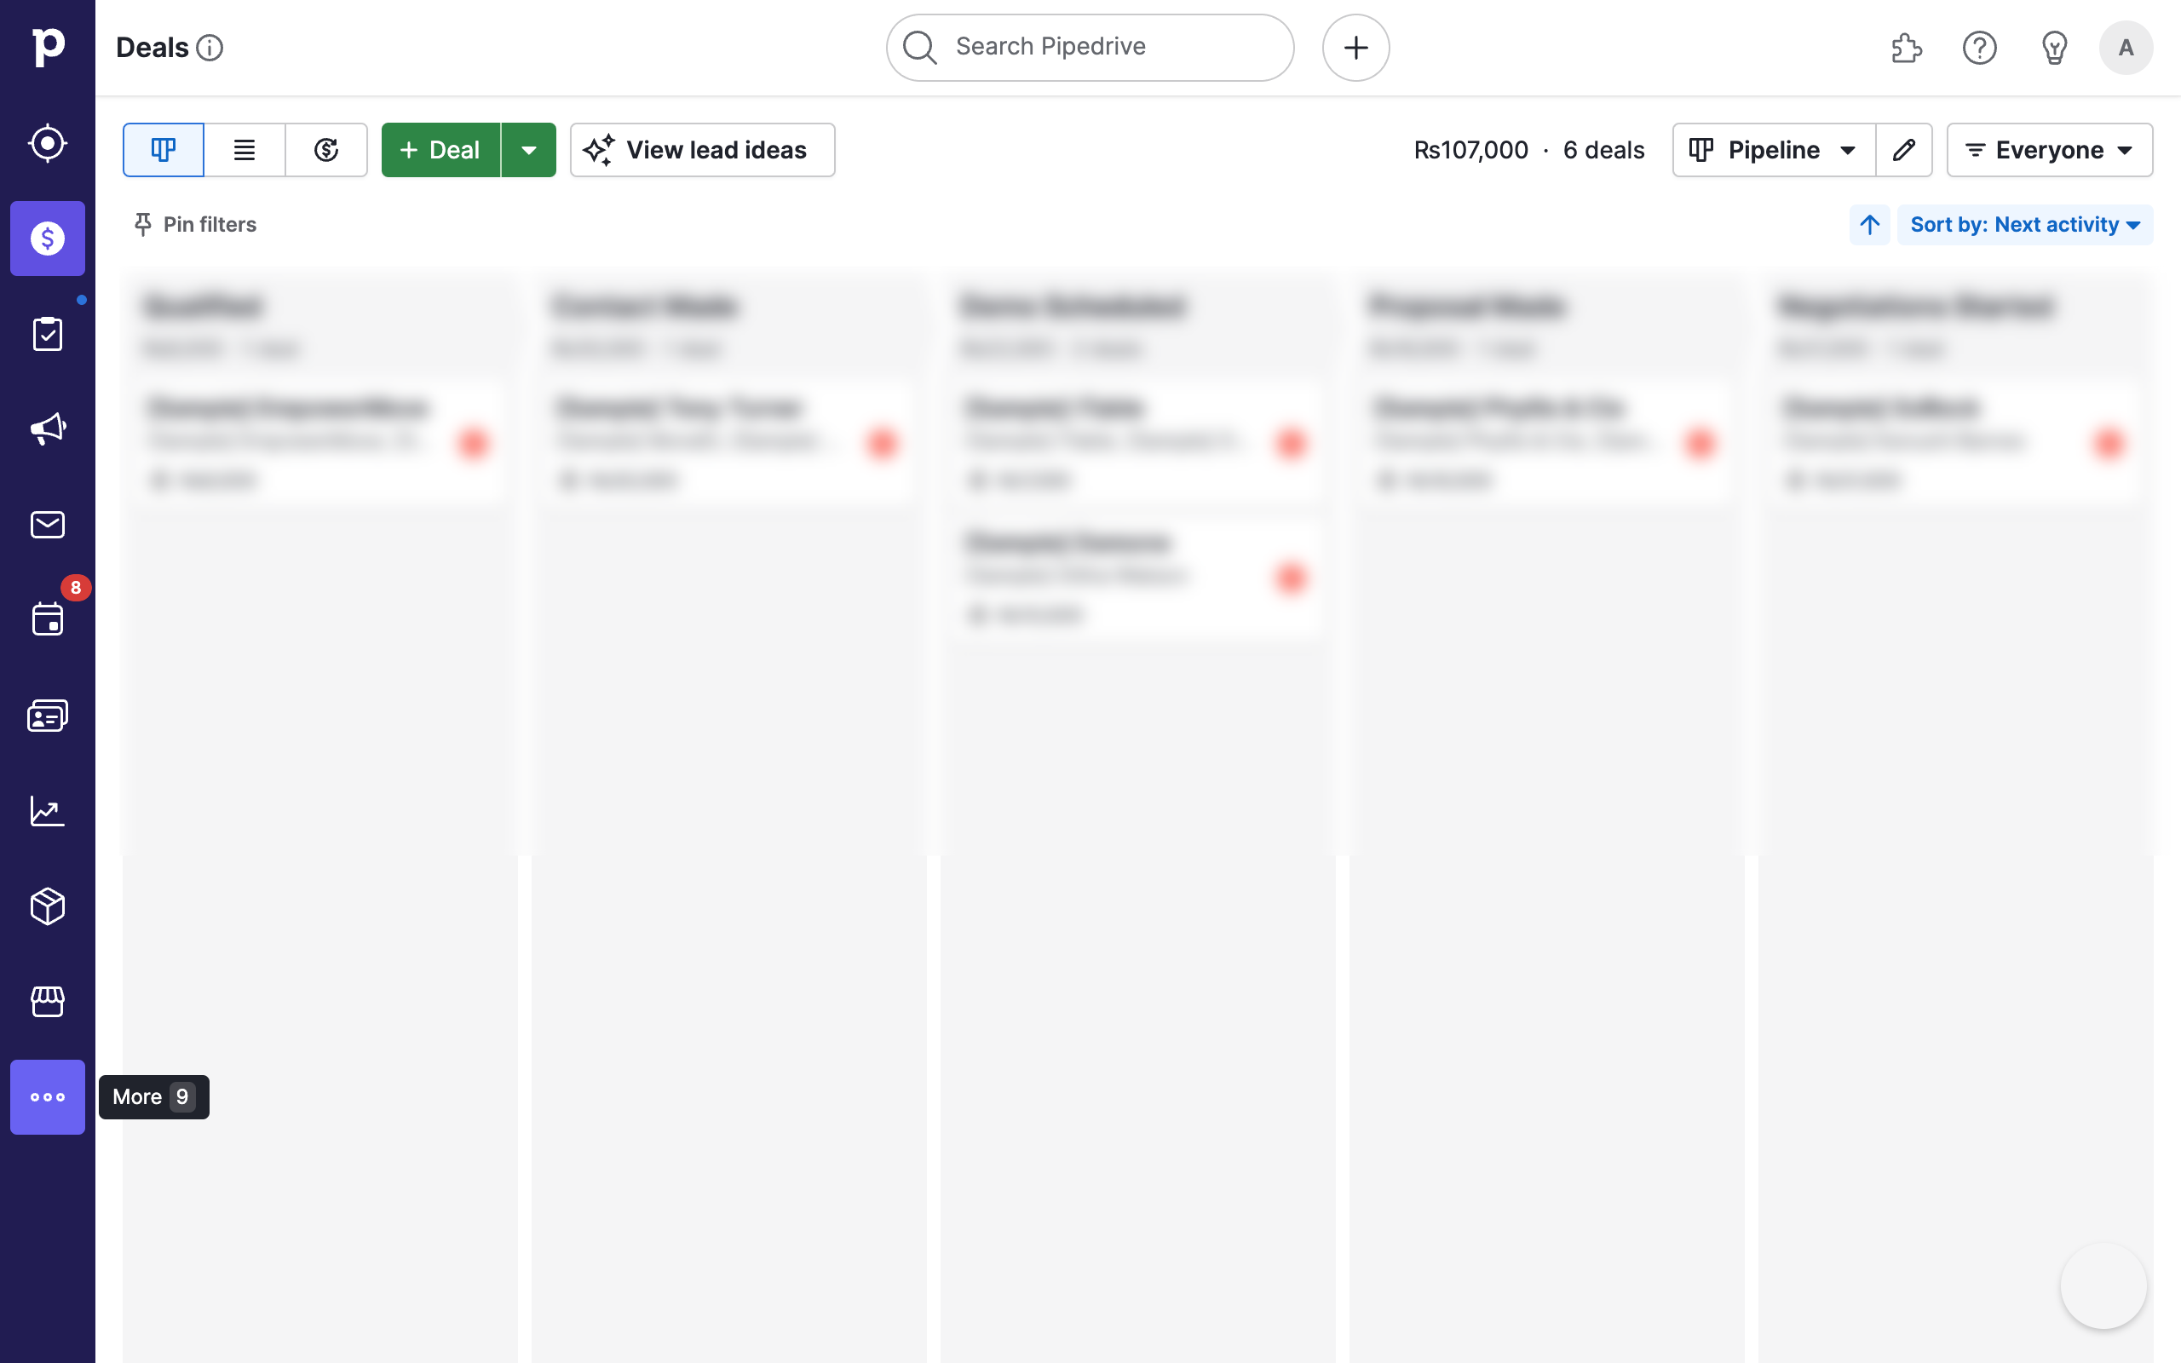
Task: Open Leads from the target sidebar icon
Action: pos(47,143)
